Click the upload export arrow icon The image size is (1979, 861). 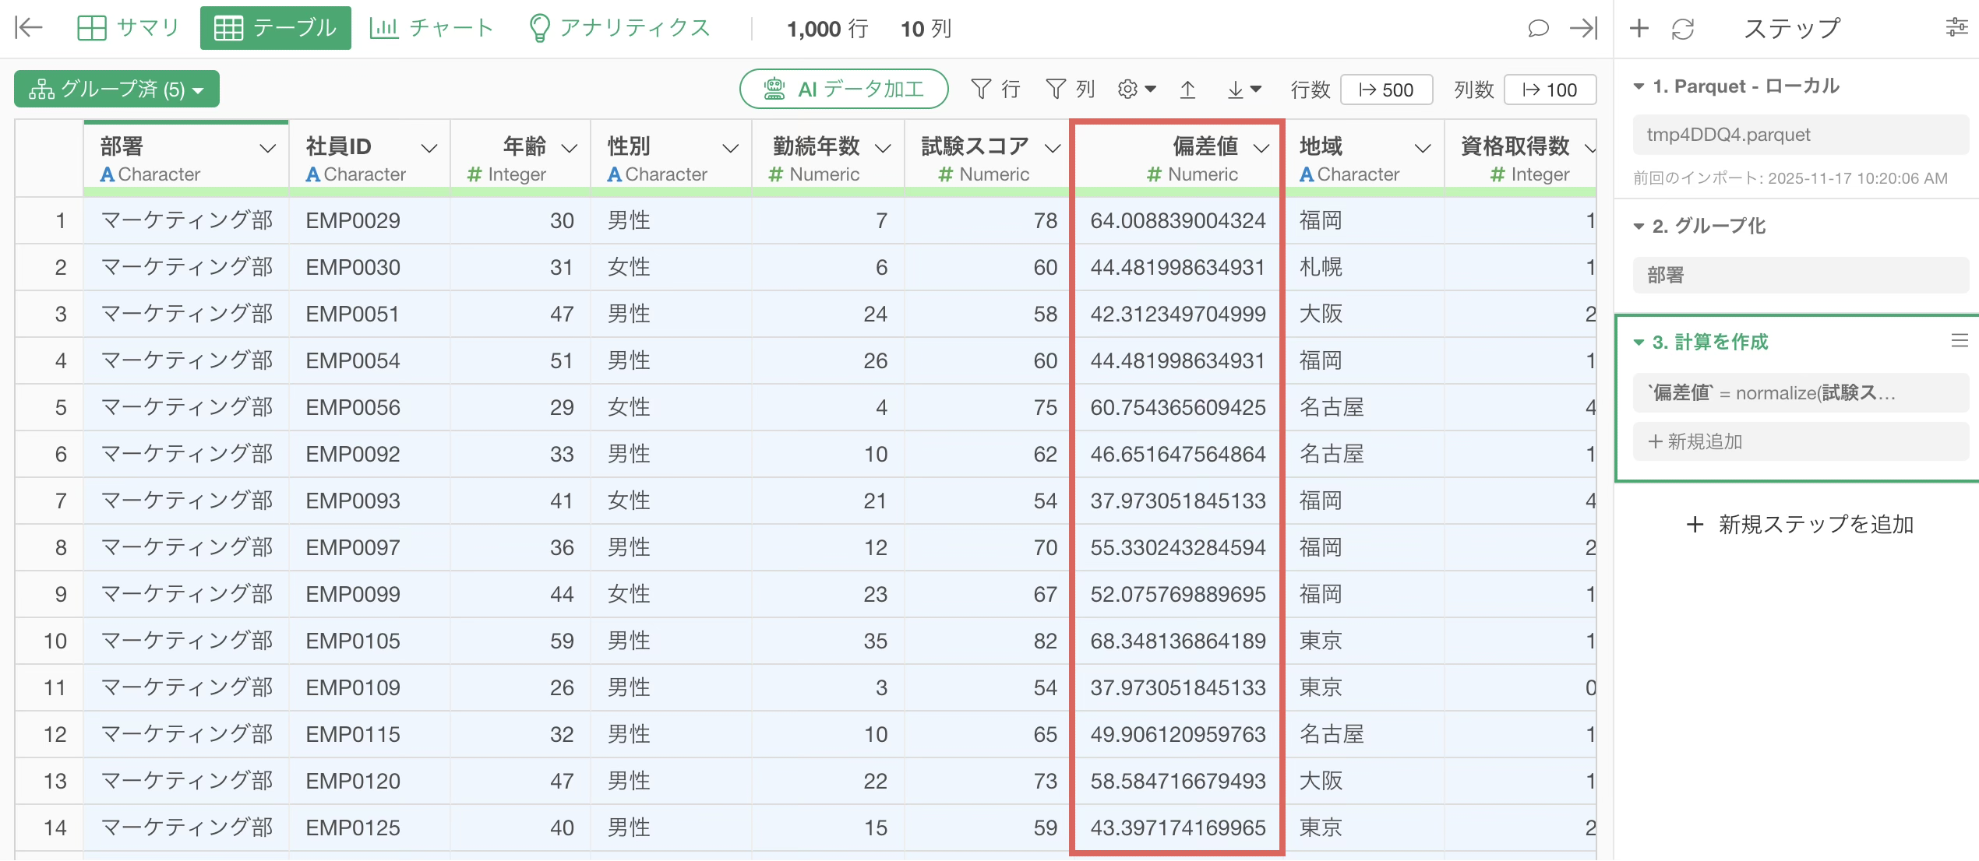[1187, 90]
